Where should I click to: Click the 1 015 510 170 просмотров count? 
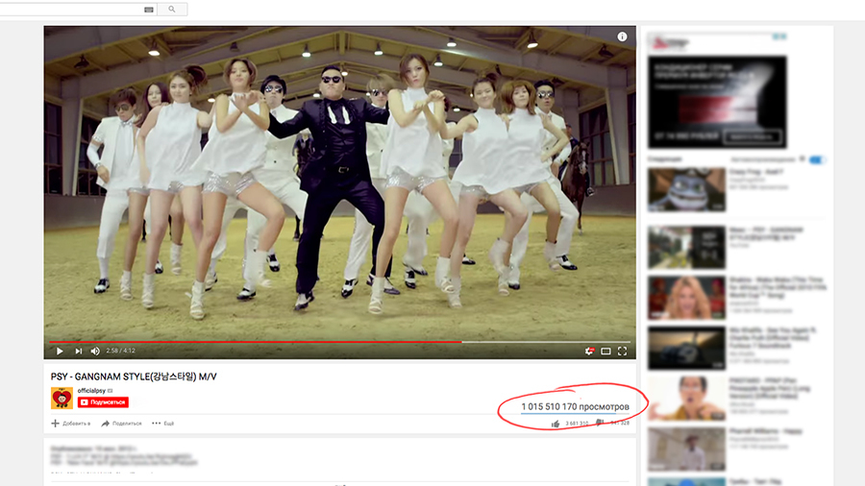[x=575, y=406]
